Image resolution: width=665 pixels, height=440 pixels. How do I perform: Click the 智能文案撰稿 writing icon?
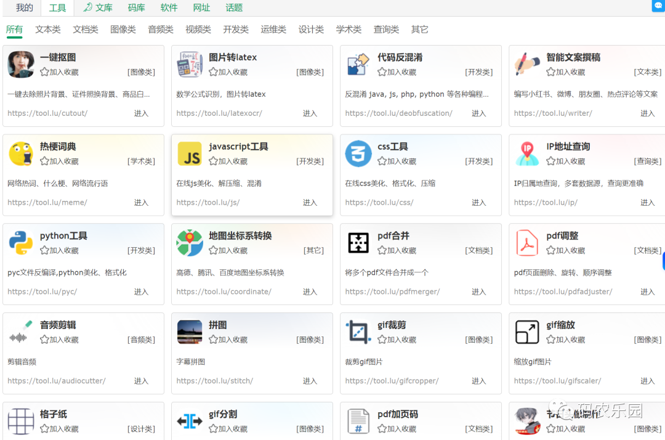tap(527, 65)
